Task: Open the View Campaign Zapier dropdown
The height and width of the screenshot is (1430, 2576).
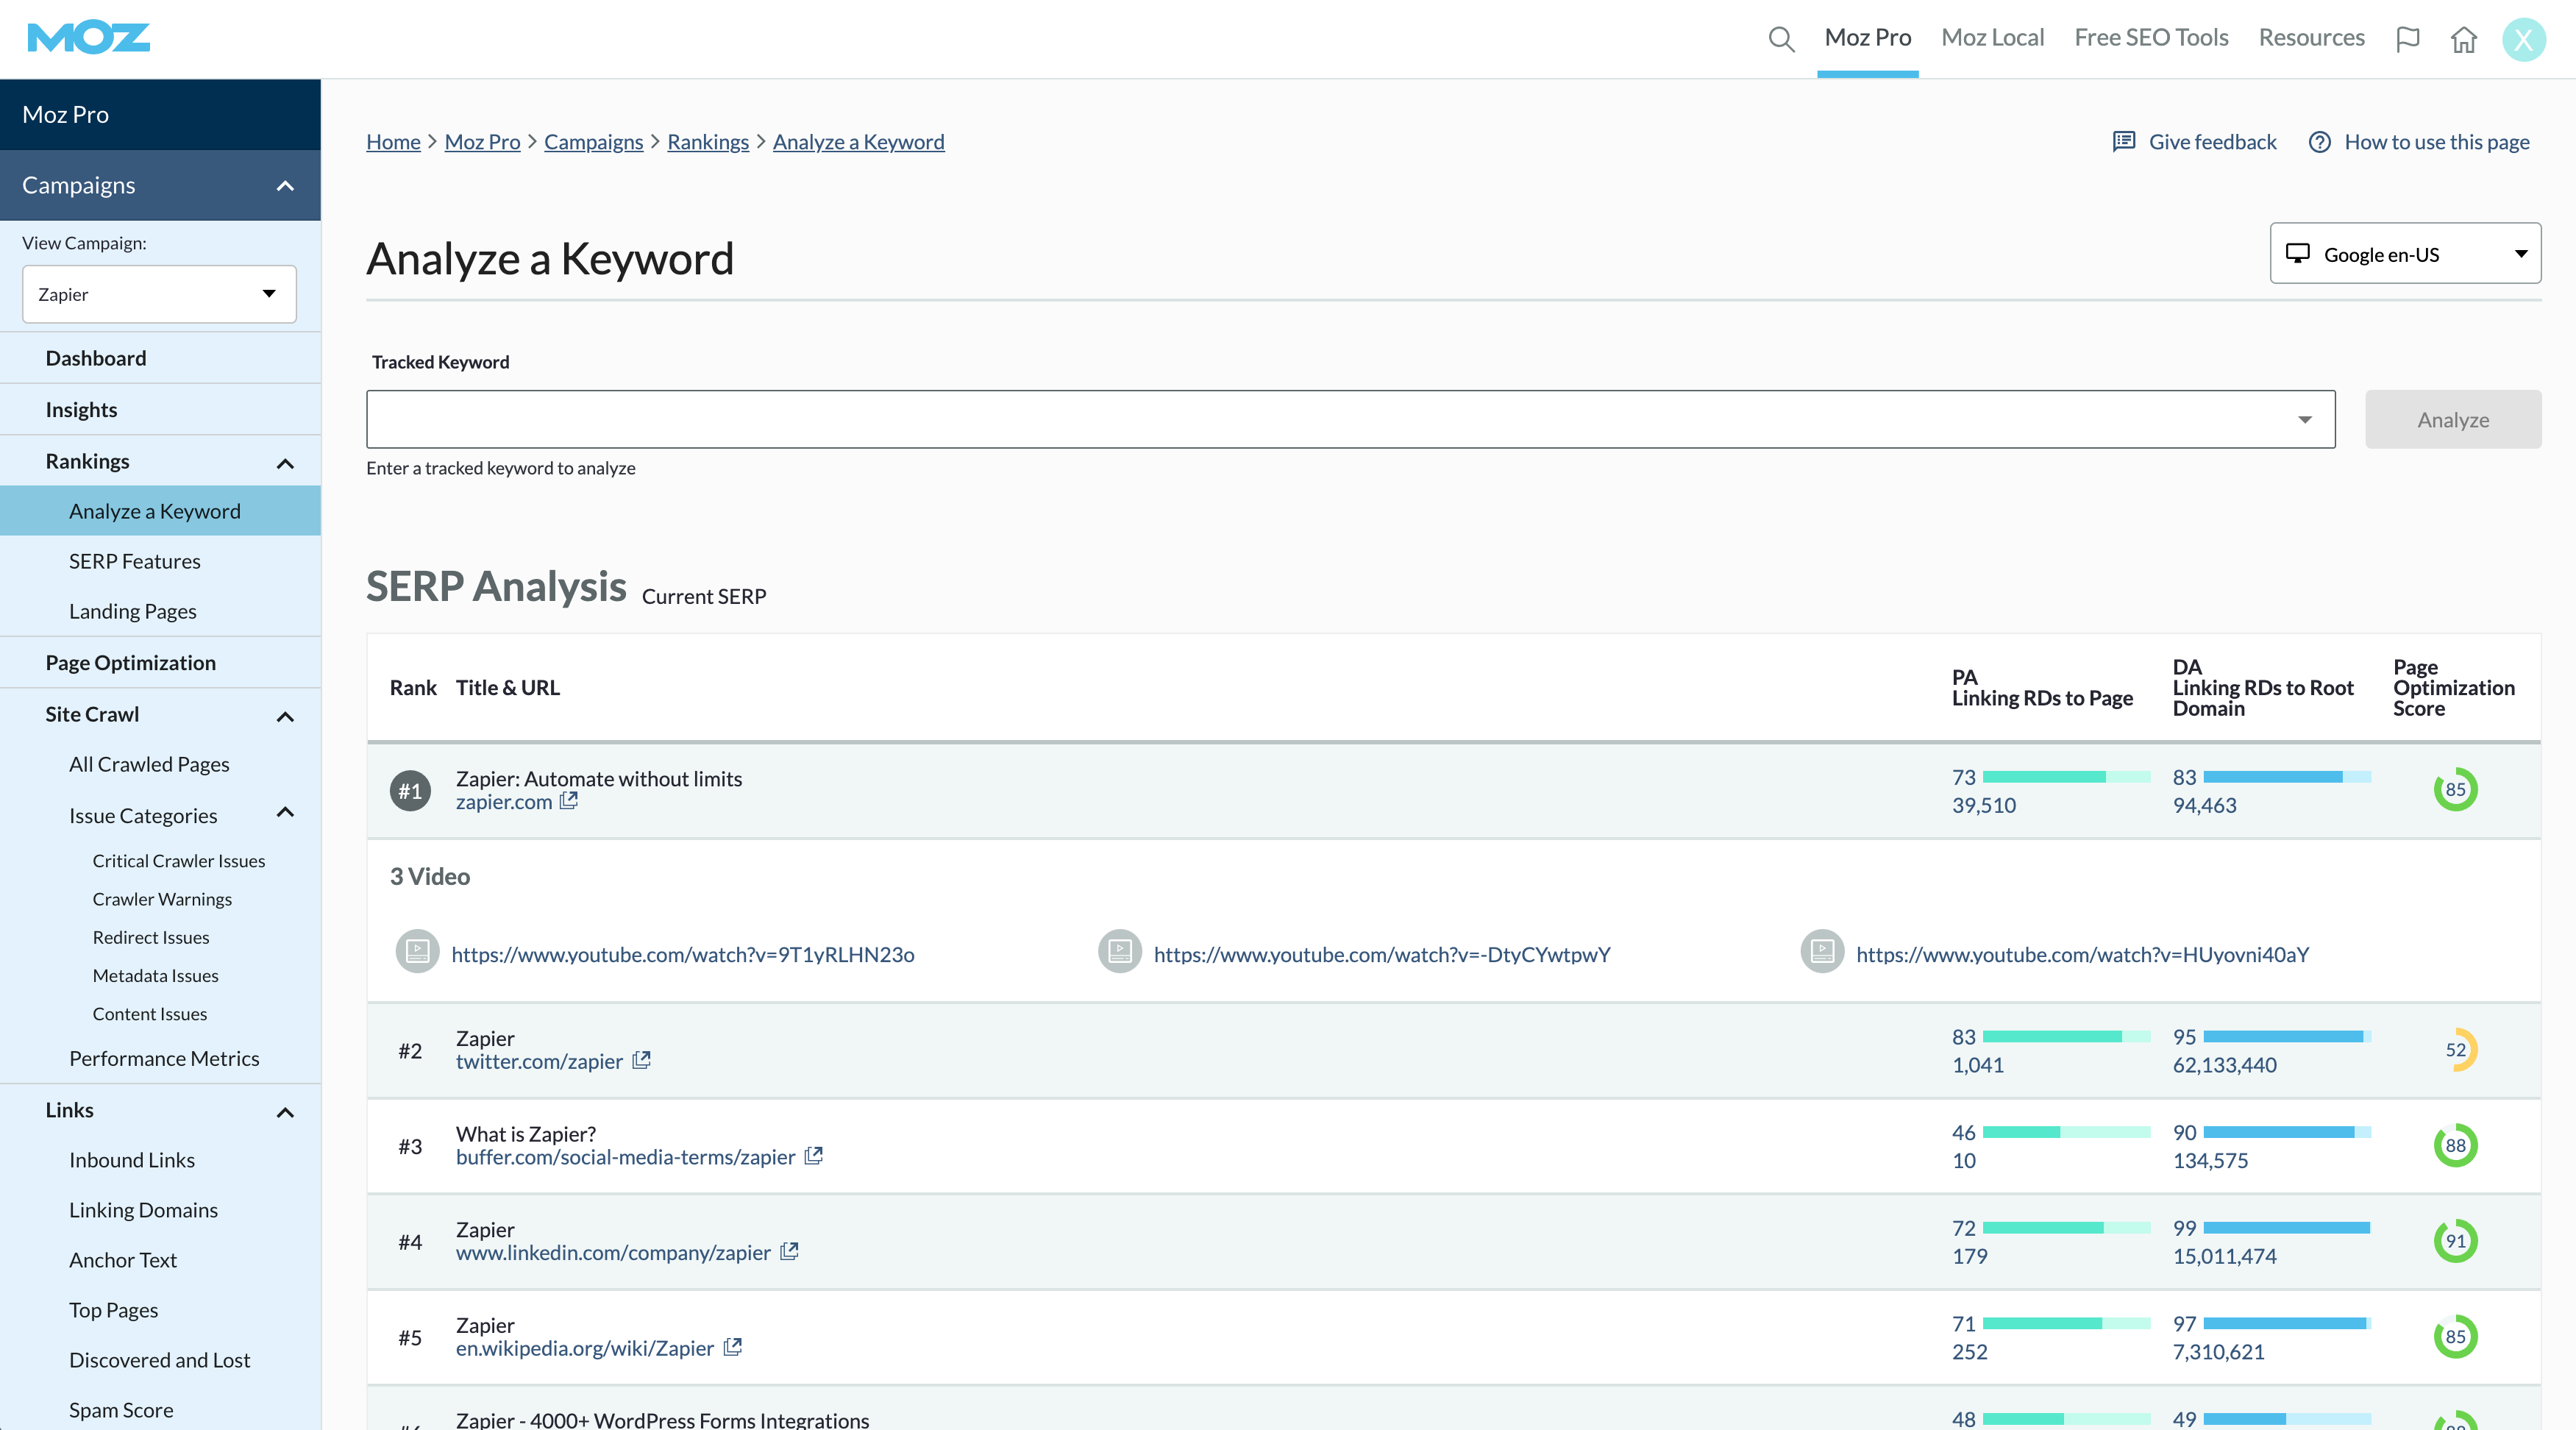Action: (x=158, y=293)
